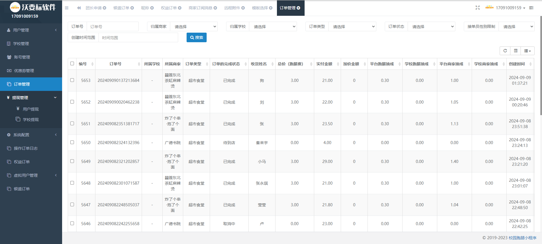Open the 接单员性别限制 dropdown
542x244 pixels.
(x=517, y=26)
